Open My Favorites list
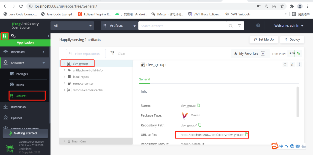Screen dimensions: 313x155 point(250,53)
